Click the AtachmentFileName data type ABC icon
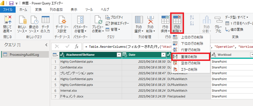 click(62, 55)
